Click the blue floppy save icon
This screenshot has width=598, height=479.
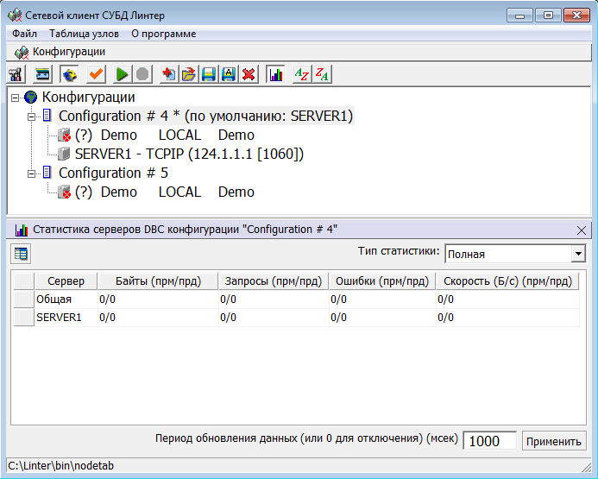(x=209, y=74)
